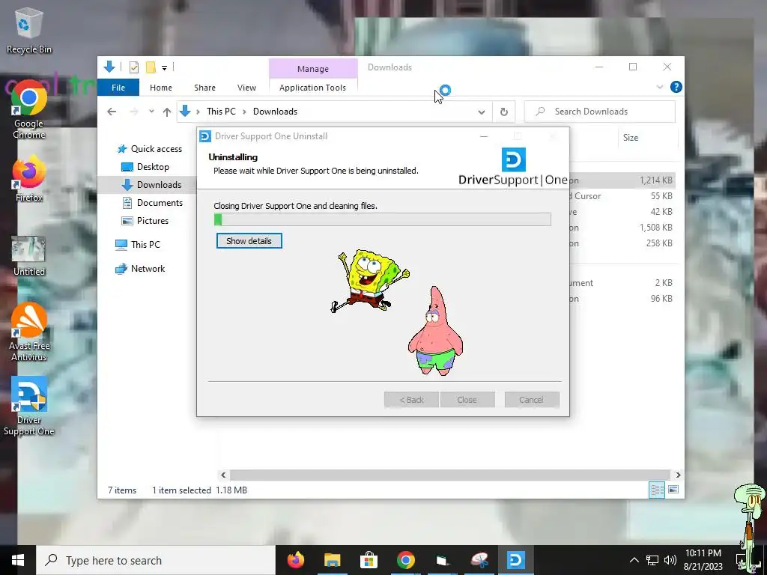Go up one folder level in Explorer
Screen dimensions: 767x575
(x=167, y=112)
